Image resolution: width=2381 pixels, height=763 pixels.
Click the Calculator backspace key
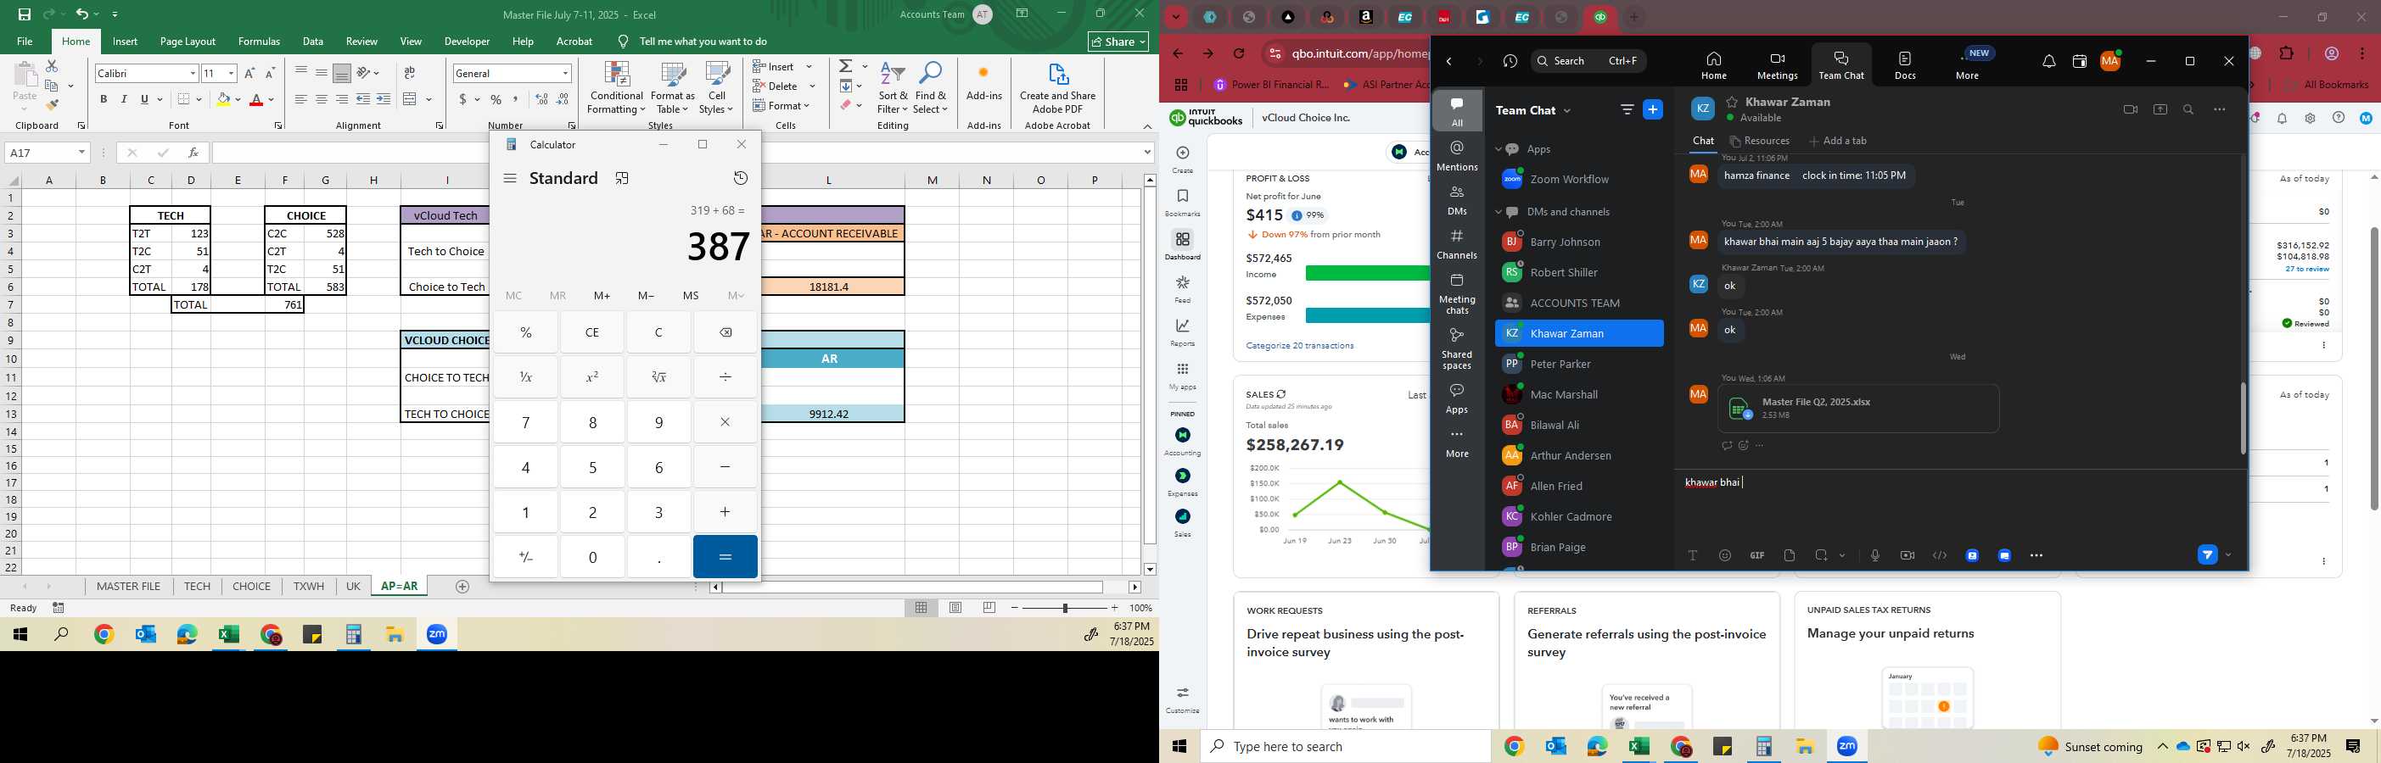click(726, 332)
